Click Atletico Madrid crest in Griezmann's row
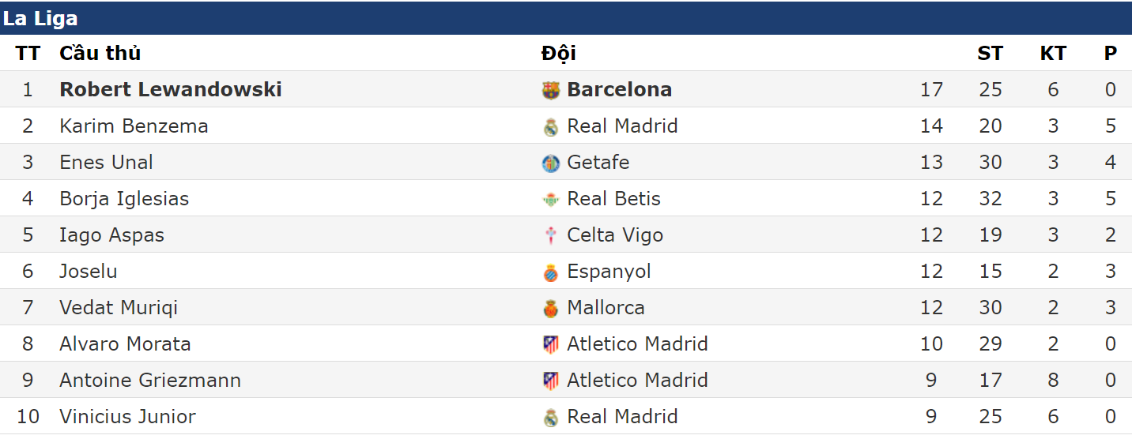This screenshot has width=1132, height=439. click(550, 381)
